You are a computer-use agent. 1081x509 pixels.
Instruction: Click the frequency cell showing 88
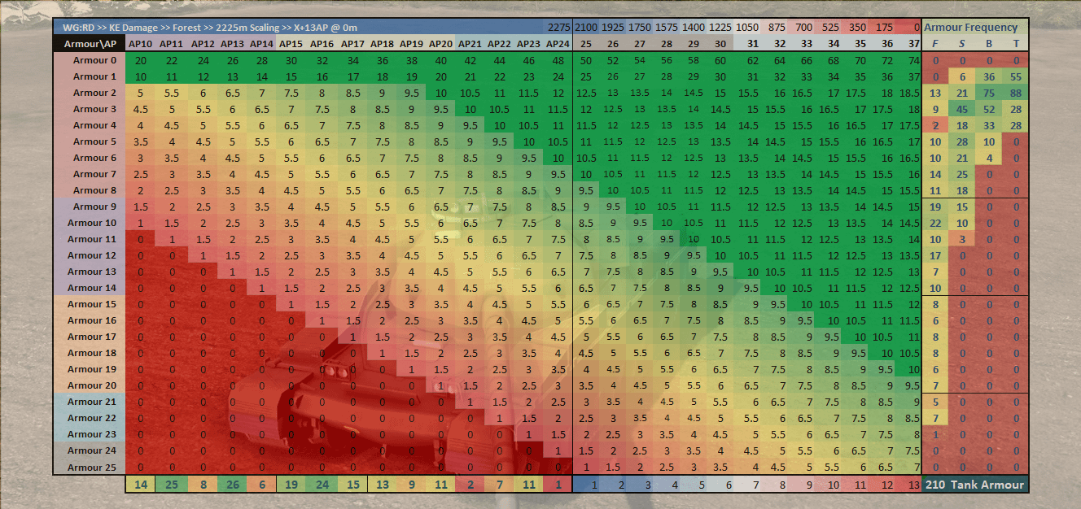(x=1016, y=93)
